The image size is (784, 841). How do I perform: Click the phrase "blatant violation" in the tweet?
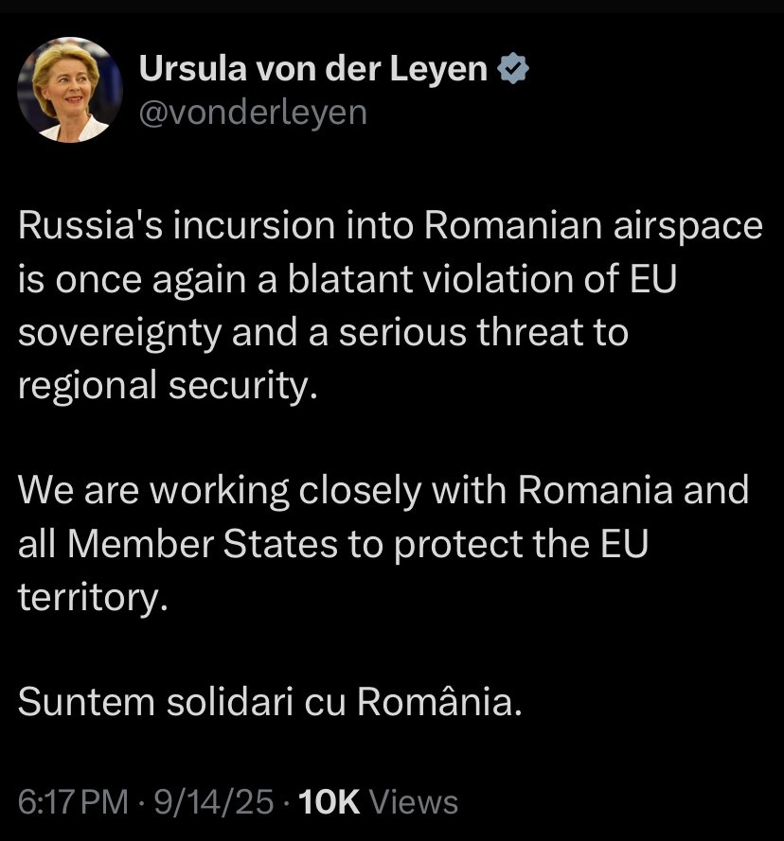pos(431,279)
